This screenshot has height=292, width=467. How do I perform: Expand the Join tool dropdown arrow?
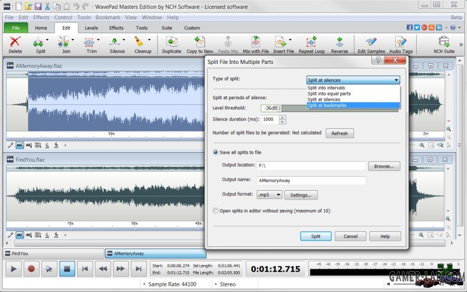coord(73,39)
